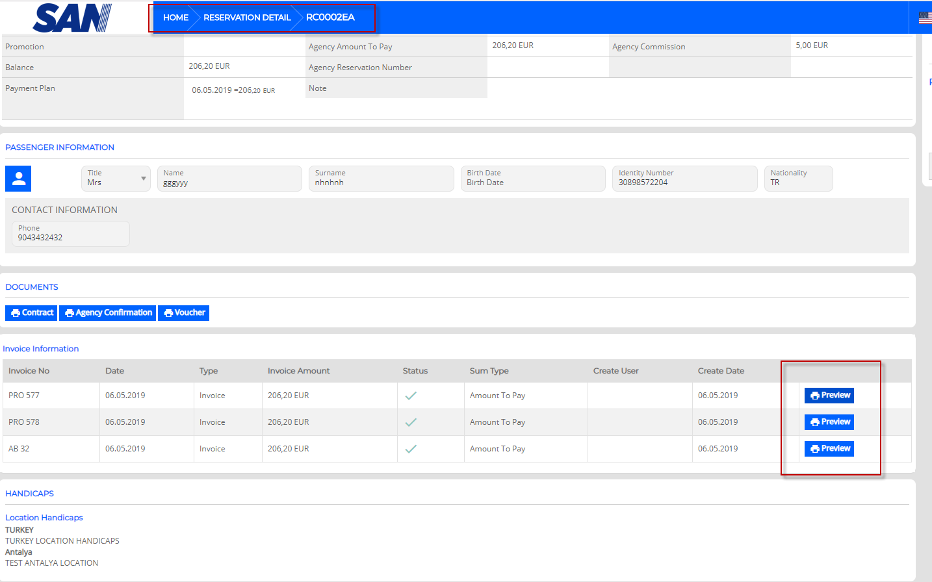Click the Phone contact field
This screenshot has height=582, width=932.
tap(71, 234)
